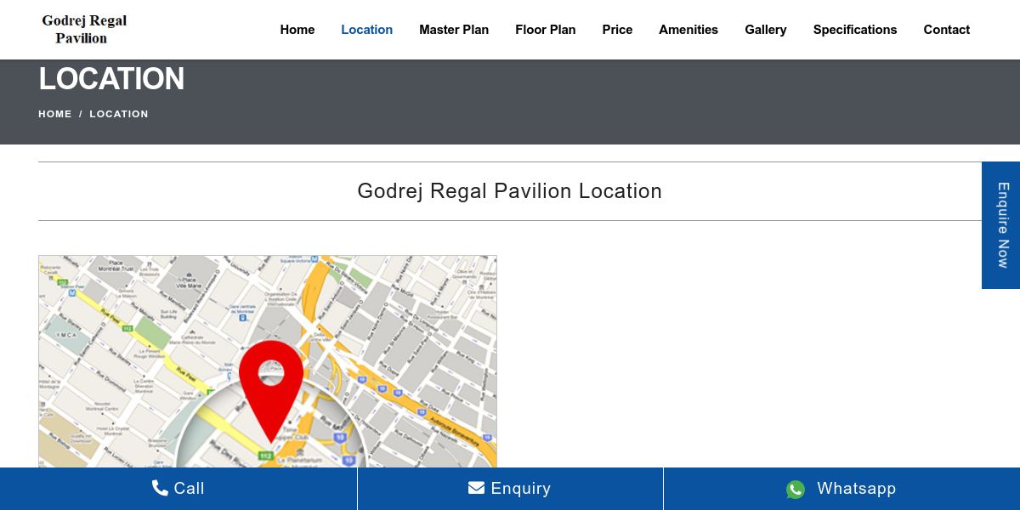Click the red map pin marker

[271, 391]
